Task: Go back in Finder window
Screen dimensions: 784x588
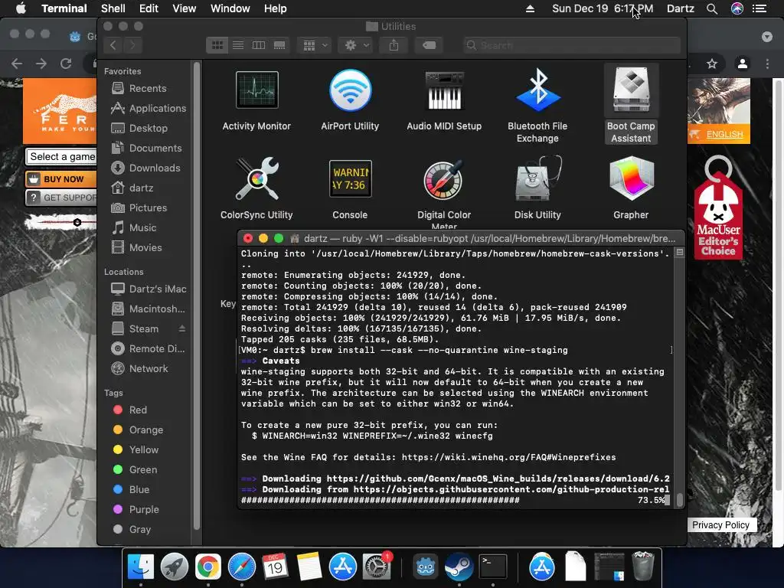Action: 113,45
